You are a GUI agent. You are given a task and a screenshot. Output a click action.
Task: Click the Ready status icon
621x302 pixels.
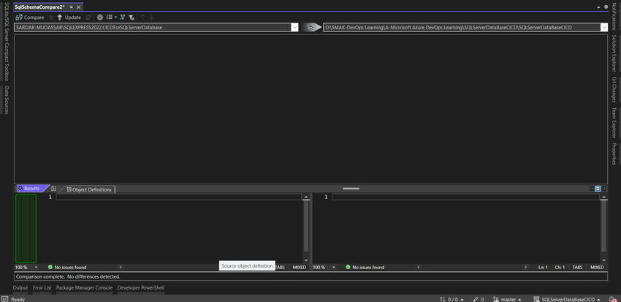5,299
